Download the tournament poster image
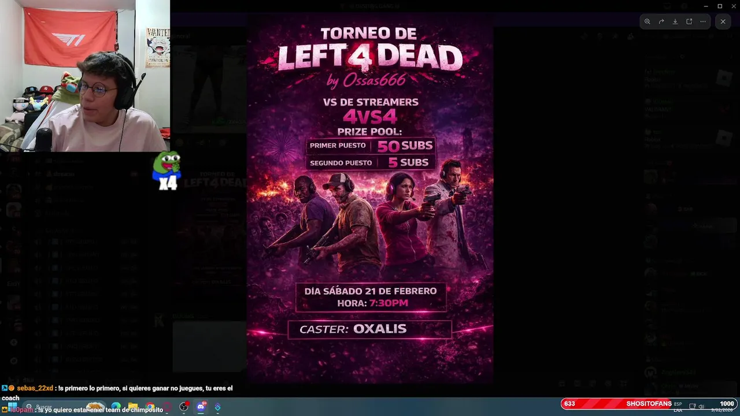The image size is (740, 416). point(675,21)
